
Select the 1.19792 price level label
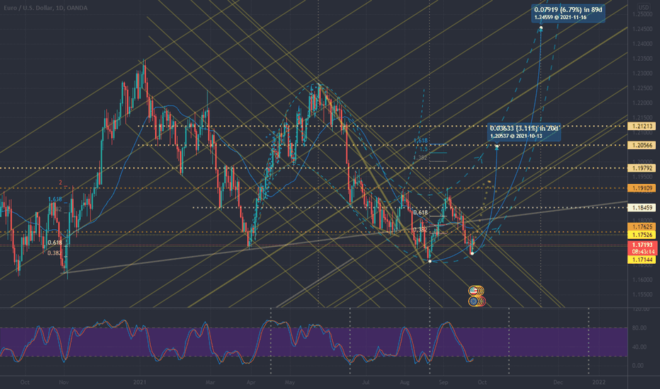click(642, 168)
